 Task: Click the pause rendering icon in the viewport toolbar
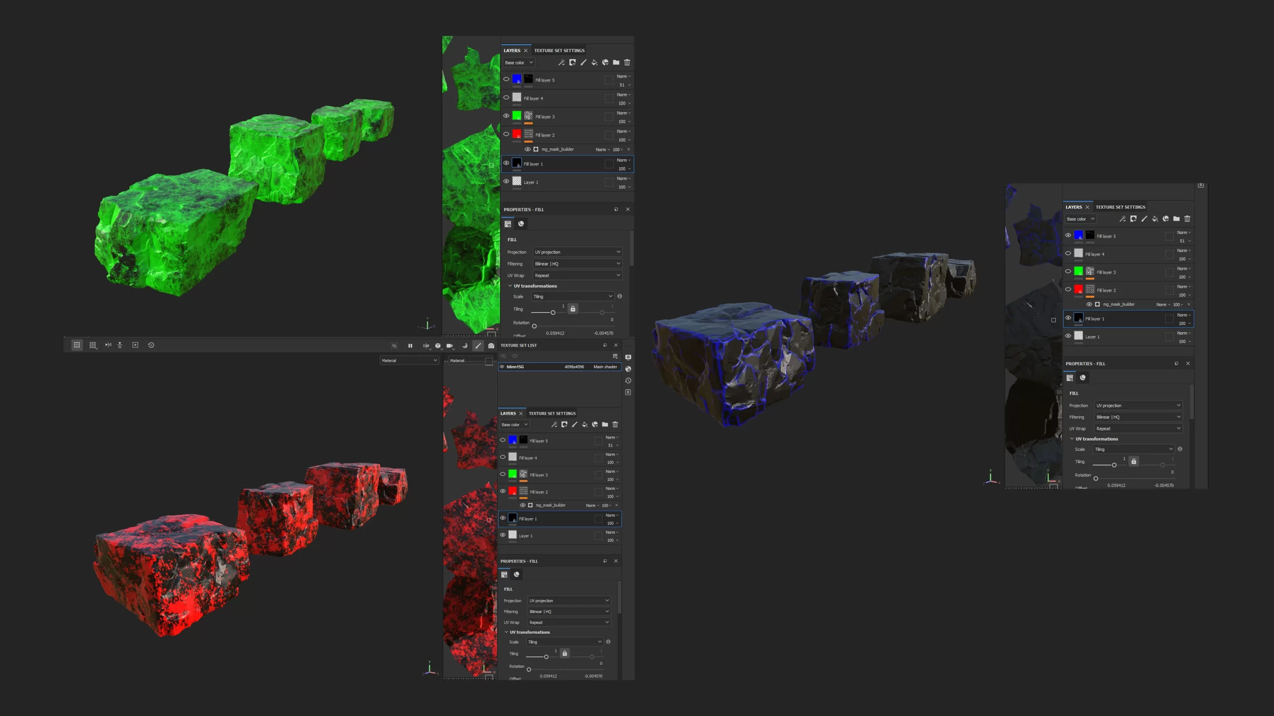[x=410, y=346]
